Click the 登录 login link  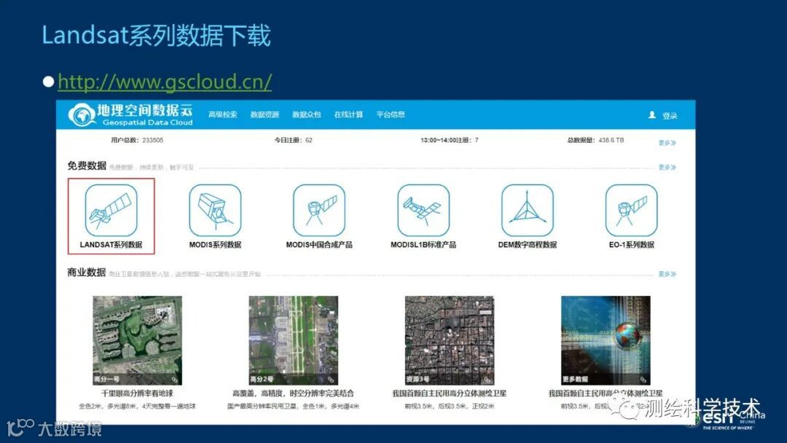click(x=670, y=116)
